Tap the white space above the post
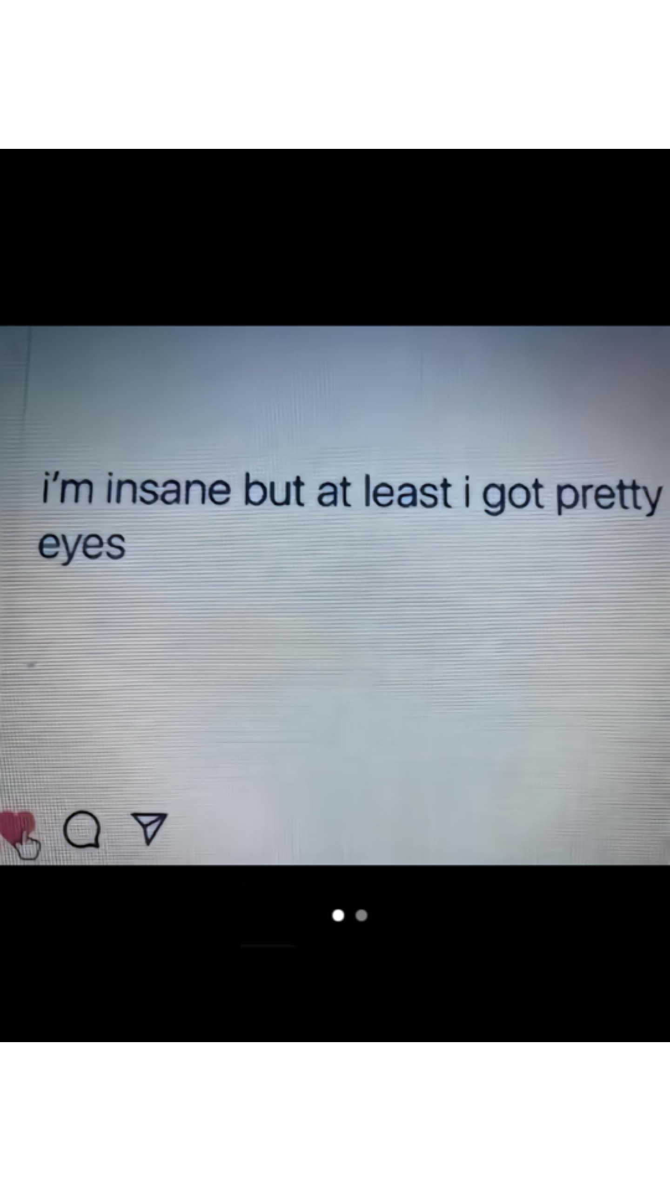Image resolution: width=670 pixels, height=1191 pixels. tap(335, 74)
